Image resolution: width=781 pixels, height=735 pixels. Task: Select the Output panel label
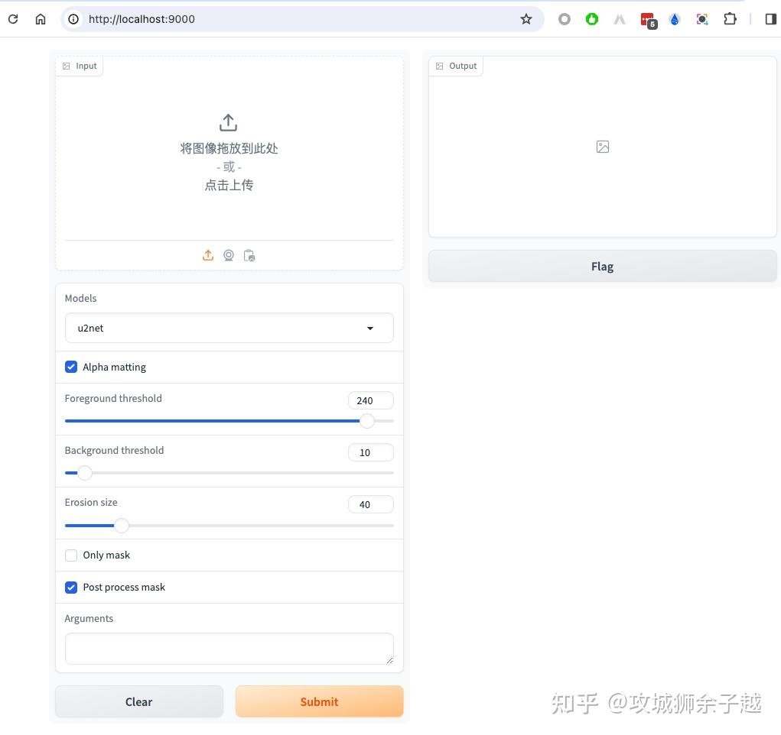click(463, 66)
